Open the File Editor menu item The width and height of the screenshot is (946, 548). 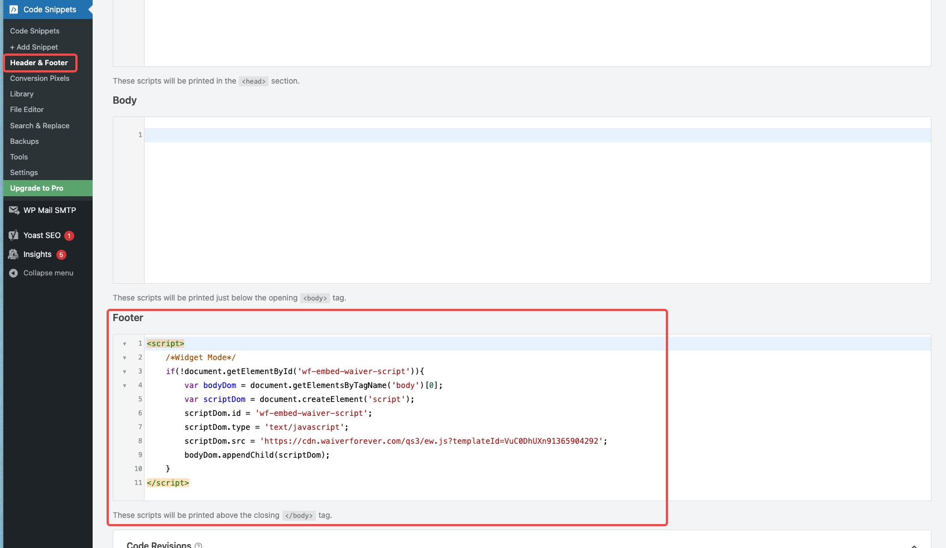click(x=27, y=110)
